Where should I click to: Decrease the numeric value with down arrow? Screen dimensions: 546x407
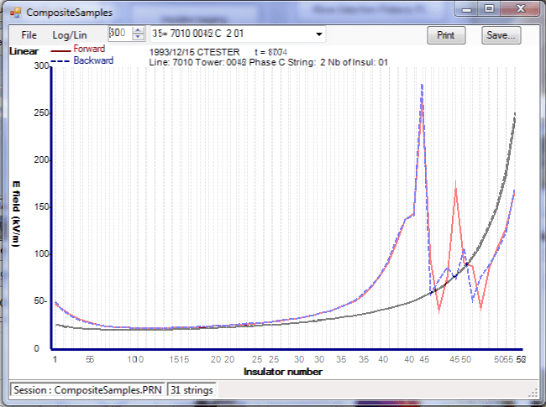[139, 38]
